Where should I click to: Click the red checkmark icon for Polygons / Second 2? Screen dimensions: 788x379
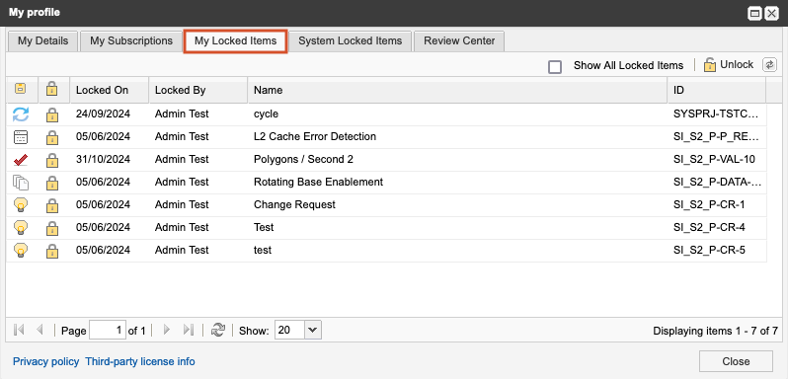(x=21, y=160)
